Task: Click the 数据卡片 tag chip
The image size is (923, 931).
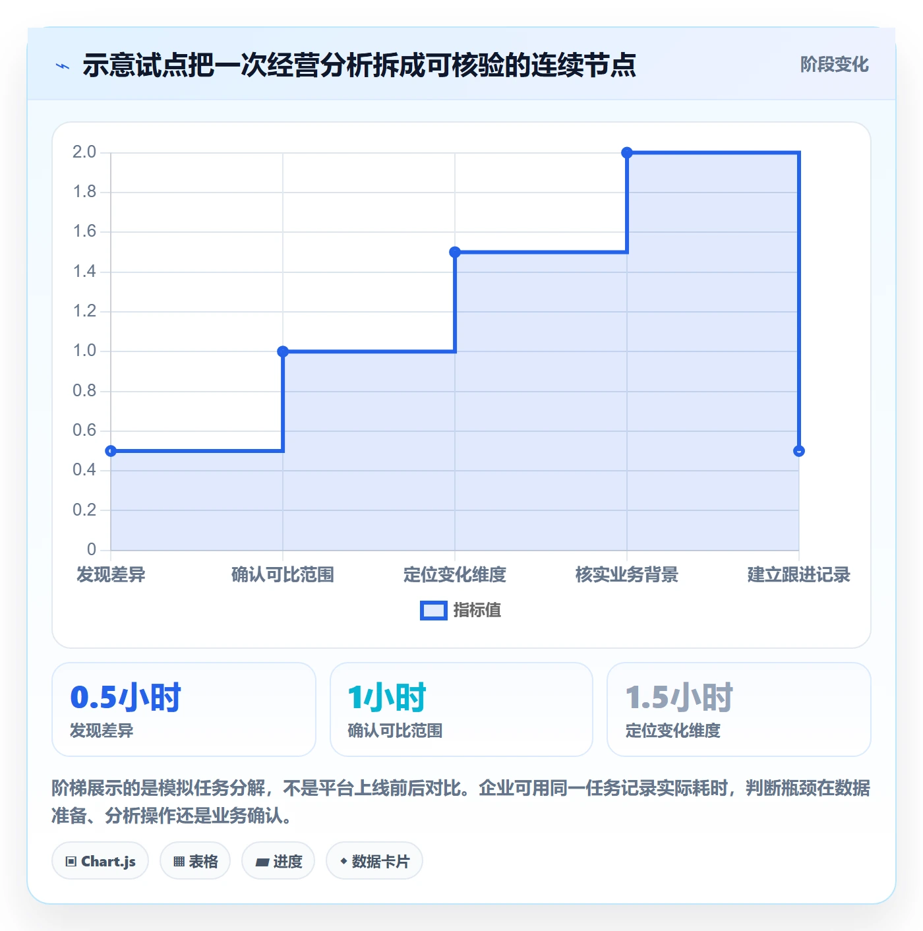Action: coord(374,861)
